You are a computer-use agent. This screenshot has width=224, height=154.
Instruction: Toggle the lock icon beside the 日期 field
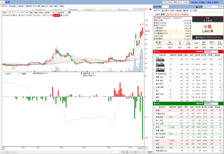[197, 7]
